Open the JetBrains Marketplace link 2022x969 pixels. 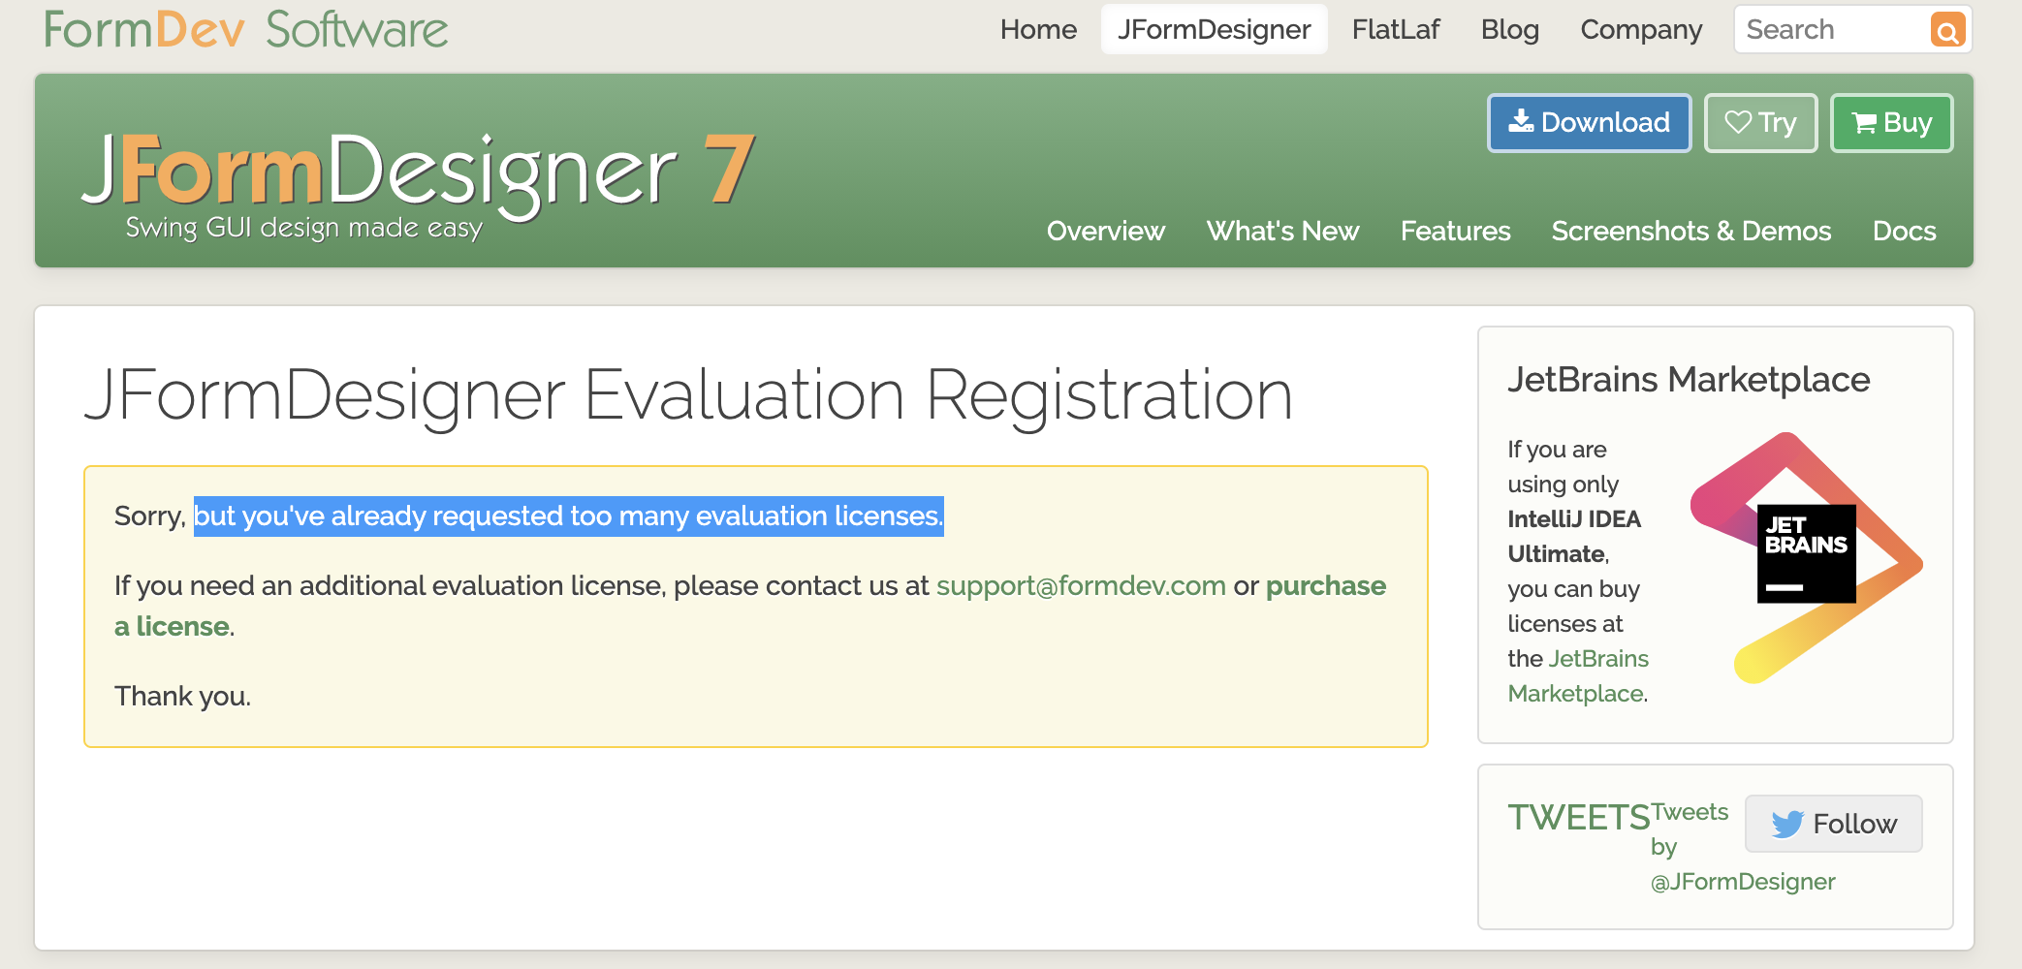click(1578, 675)
